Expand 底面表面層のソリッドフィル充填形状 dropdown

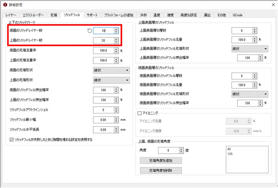250,94
